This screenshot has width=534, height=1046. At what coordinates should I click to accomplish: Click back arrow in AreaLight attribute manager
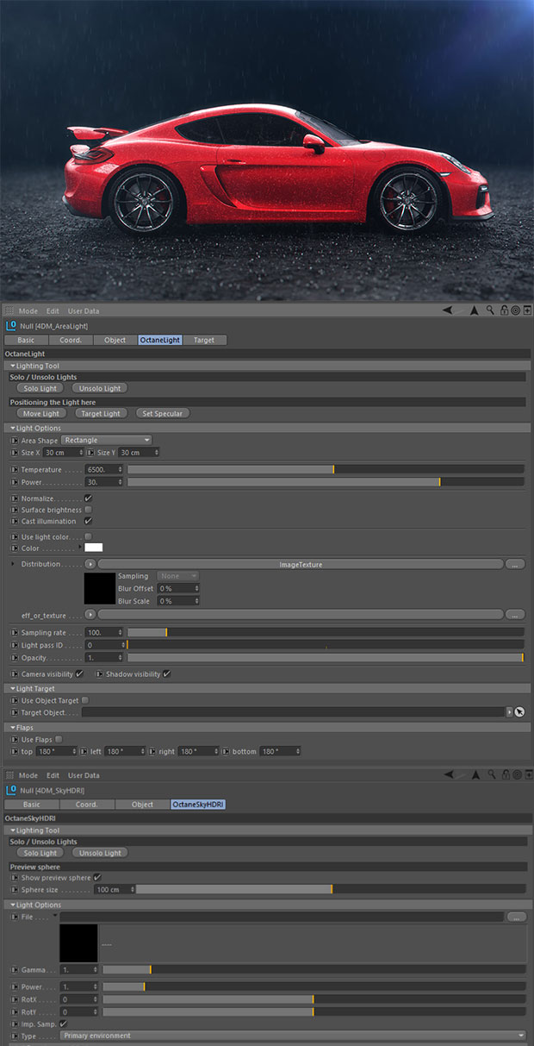point(448,310)
